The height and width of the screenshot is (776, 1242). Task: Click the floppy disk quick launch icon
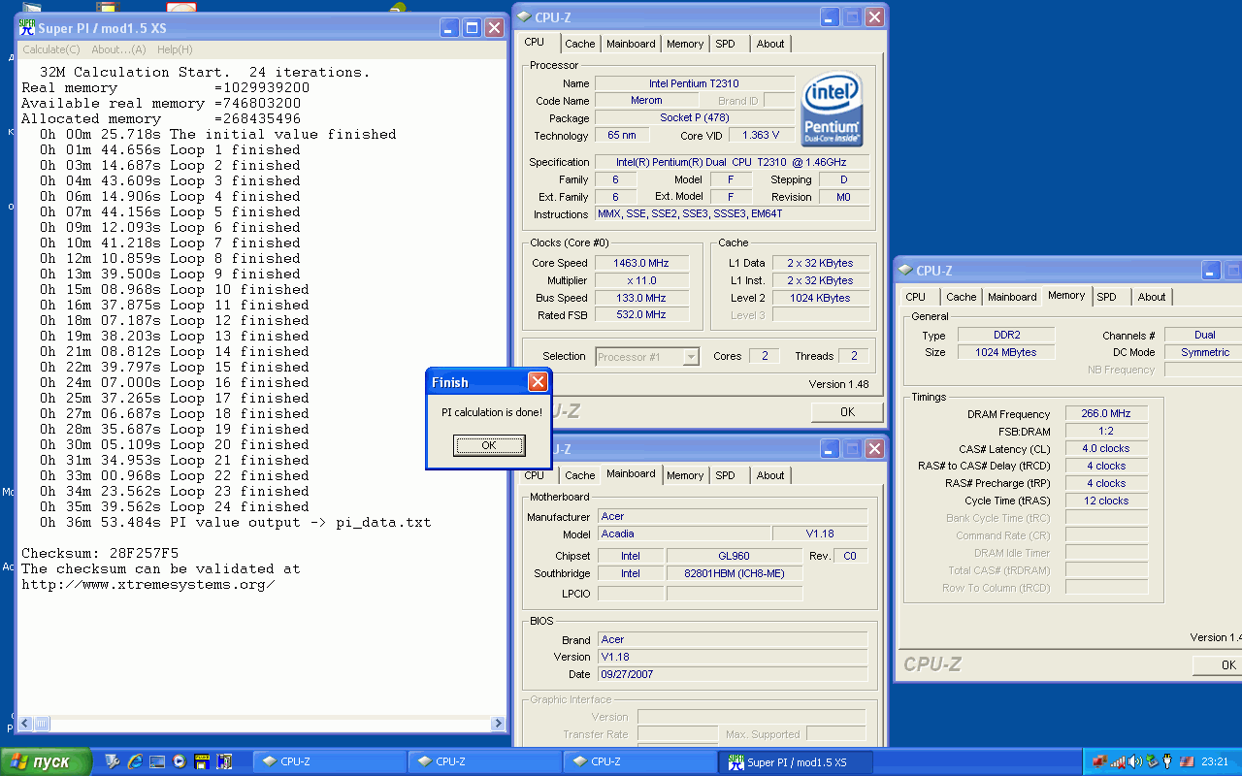coord(202,761)
